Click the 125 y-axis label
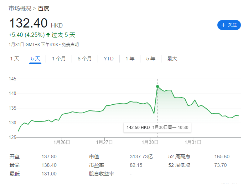Screen dimensions: 248x184 coord(12,137)
